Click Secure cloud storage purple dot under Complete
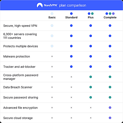Viewport: 123px width, 123px height. [x=110, y=118]
